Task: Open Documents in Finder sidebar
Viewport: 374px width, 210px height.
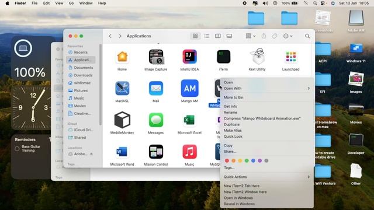Action: [x=81, y=68]
